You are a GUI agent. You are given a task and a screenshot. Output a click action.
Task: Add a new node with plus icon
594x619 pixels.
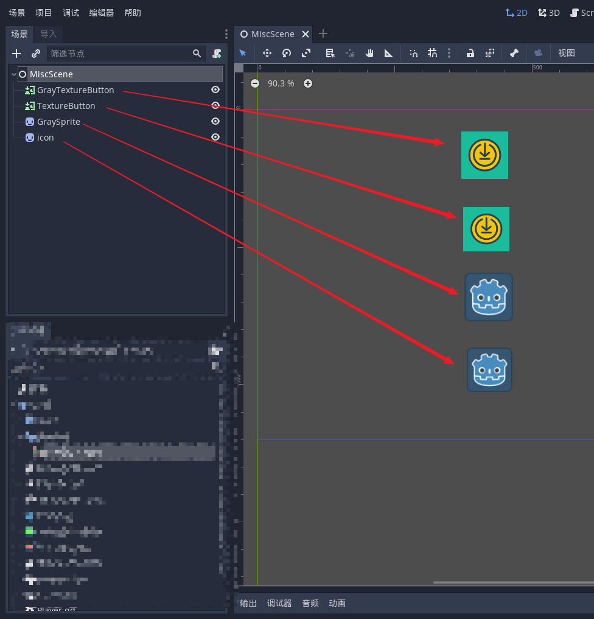tap(16, 54)
